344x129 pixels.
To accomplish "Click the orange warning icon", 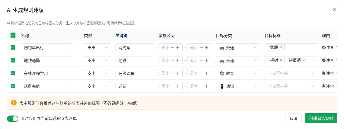I will pyautogui.click(x=13, y=103).
